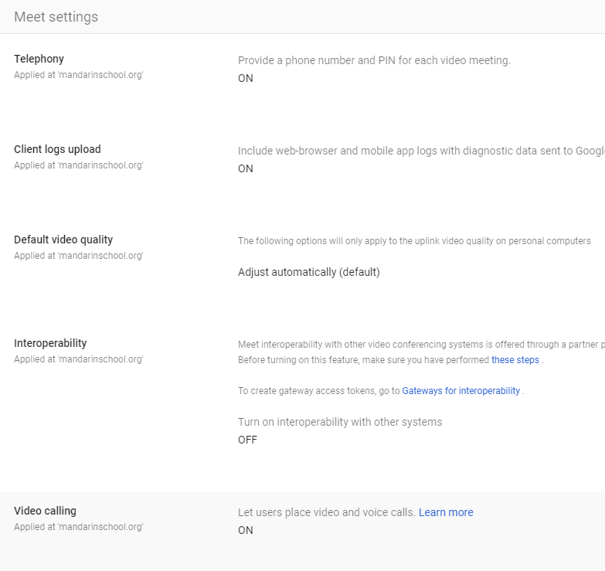Screen dimensions: 605x571
Task: Open the Telephony setting section
Action: pos(39,59)
